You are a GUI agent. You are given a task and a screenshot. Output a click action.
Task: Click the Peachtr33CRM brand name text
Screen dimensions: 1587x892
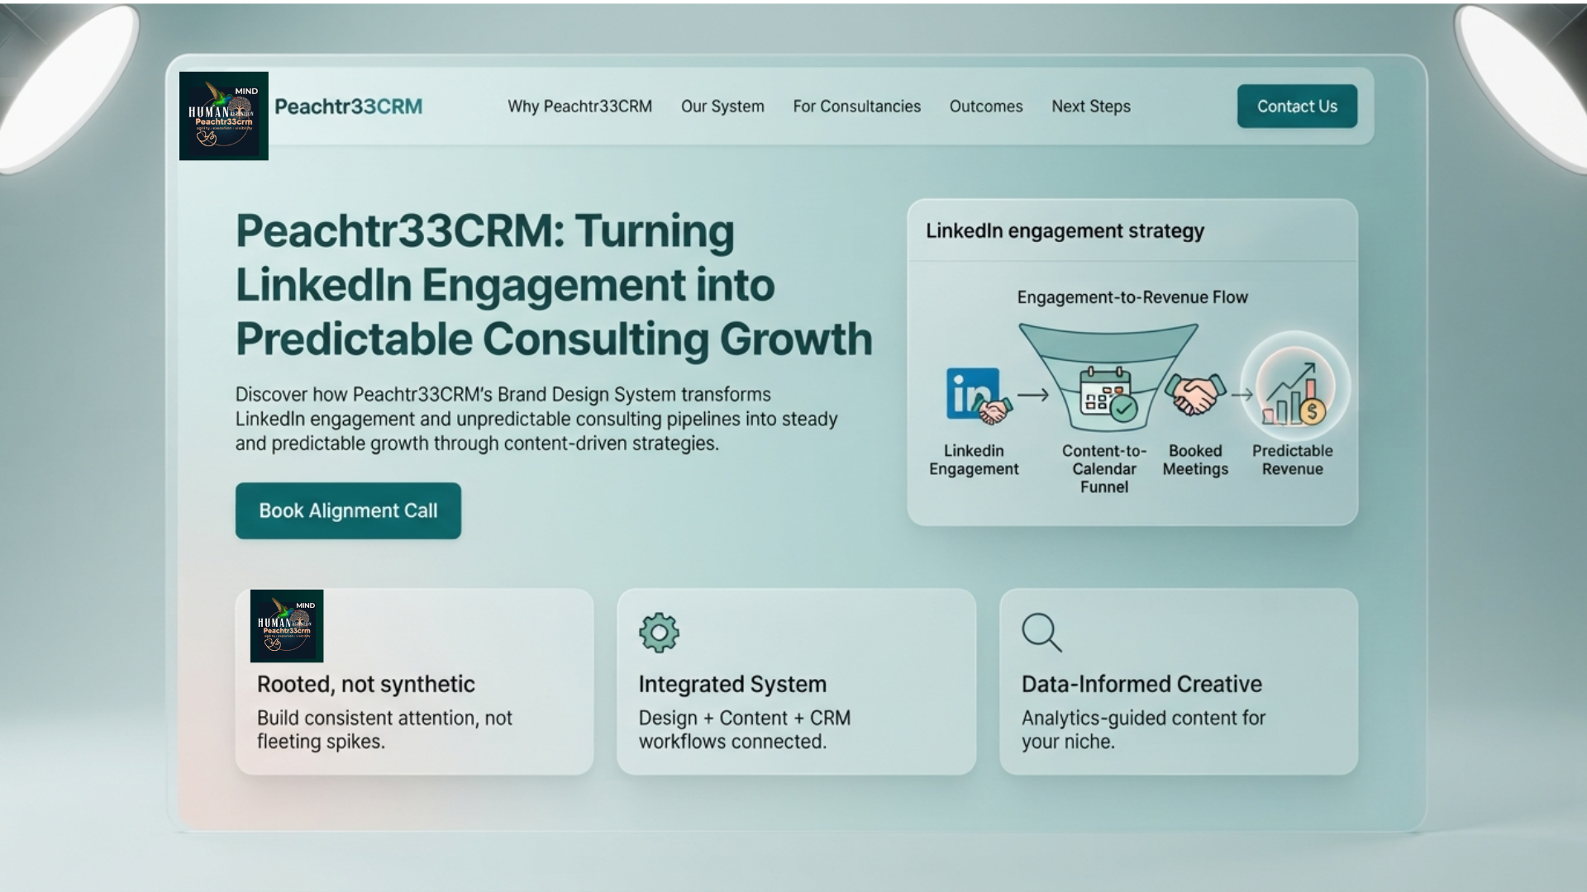348,107
